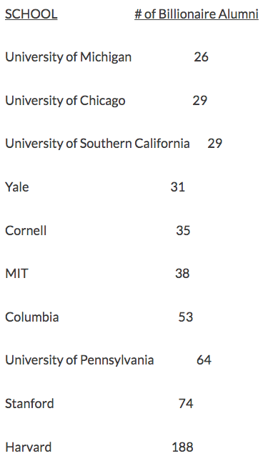The image size is (263, 461).
Task: Click Pennsylvania's count of 64
Action: [x=204, y=360]
